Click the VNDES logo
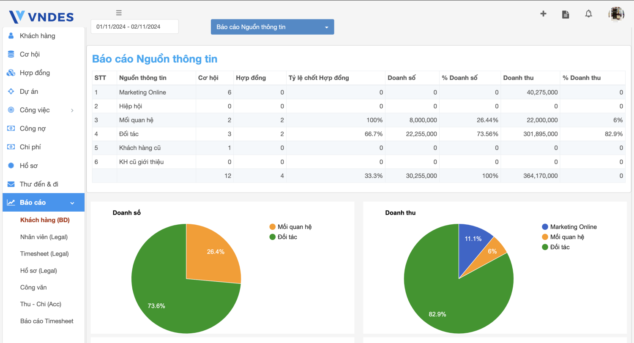This screenshot has width=634, height=343. point(41,17)
